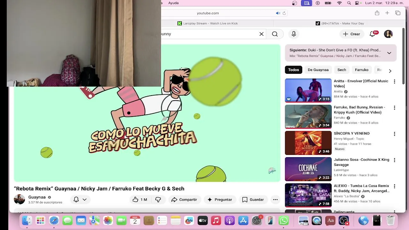The height and width of the screenshot is (230, 409).
Task: Select the Sech filter chip
Action: click(x=342, y=70)
